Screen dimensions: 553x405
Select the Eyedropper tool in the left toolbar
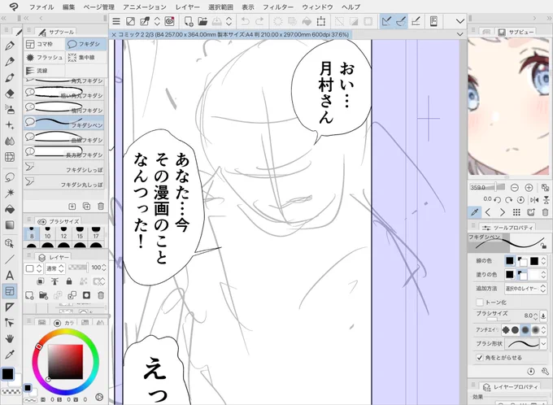pos(10,355)
